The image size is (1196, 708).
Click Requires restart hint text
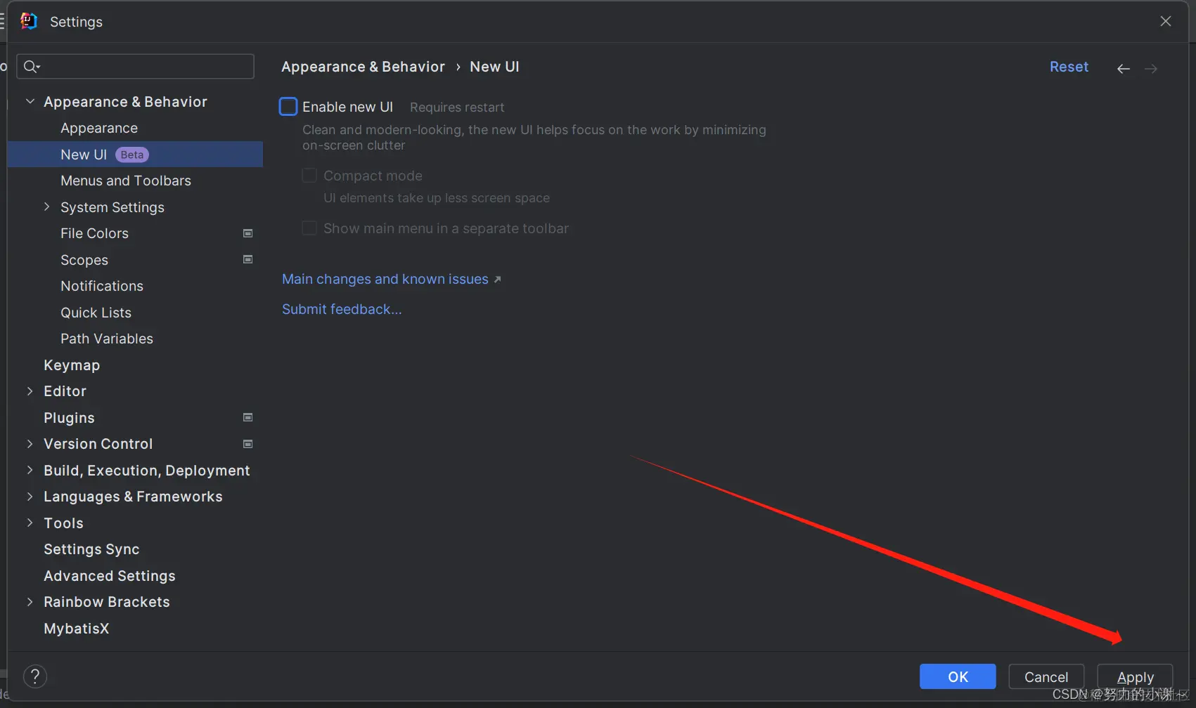coord(457,107)
